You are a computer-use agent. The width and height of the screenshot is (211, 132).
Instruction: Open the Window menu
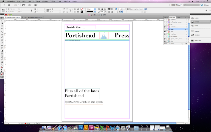click(67, 1)
